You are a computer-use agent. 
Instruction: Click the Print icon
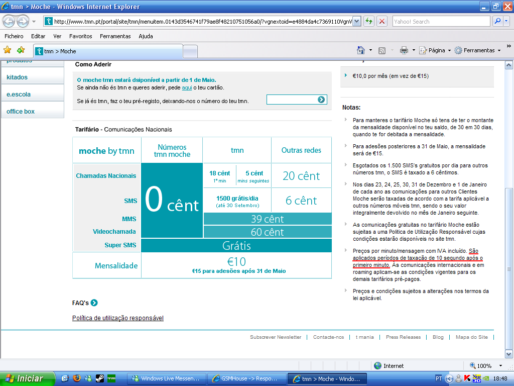[x=404, y=50]
